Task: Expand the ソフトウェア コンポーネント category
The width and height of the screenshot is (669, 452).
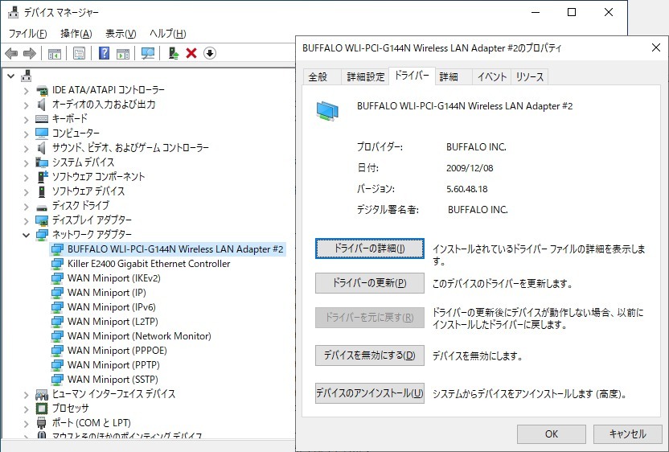Action: [x=27, y=177]
